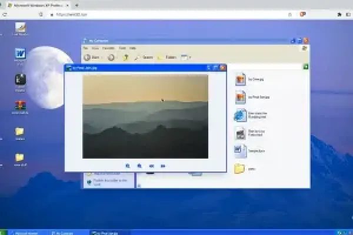Click the white address field in My Computer
Screen dimensions: 353x235
[x=265, y=66]
